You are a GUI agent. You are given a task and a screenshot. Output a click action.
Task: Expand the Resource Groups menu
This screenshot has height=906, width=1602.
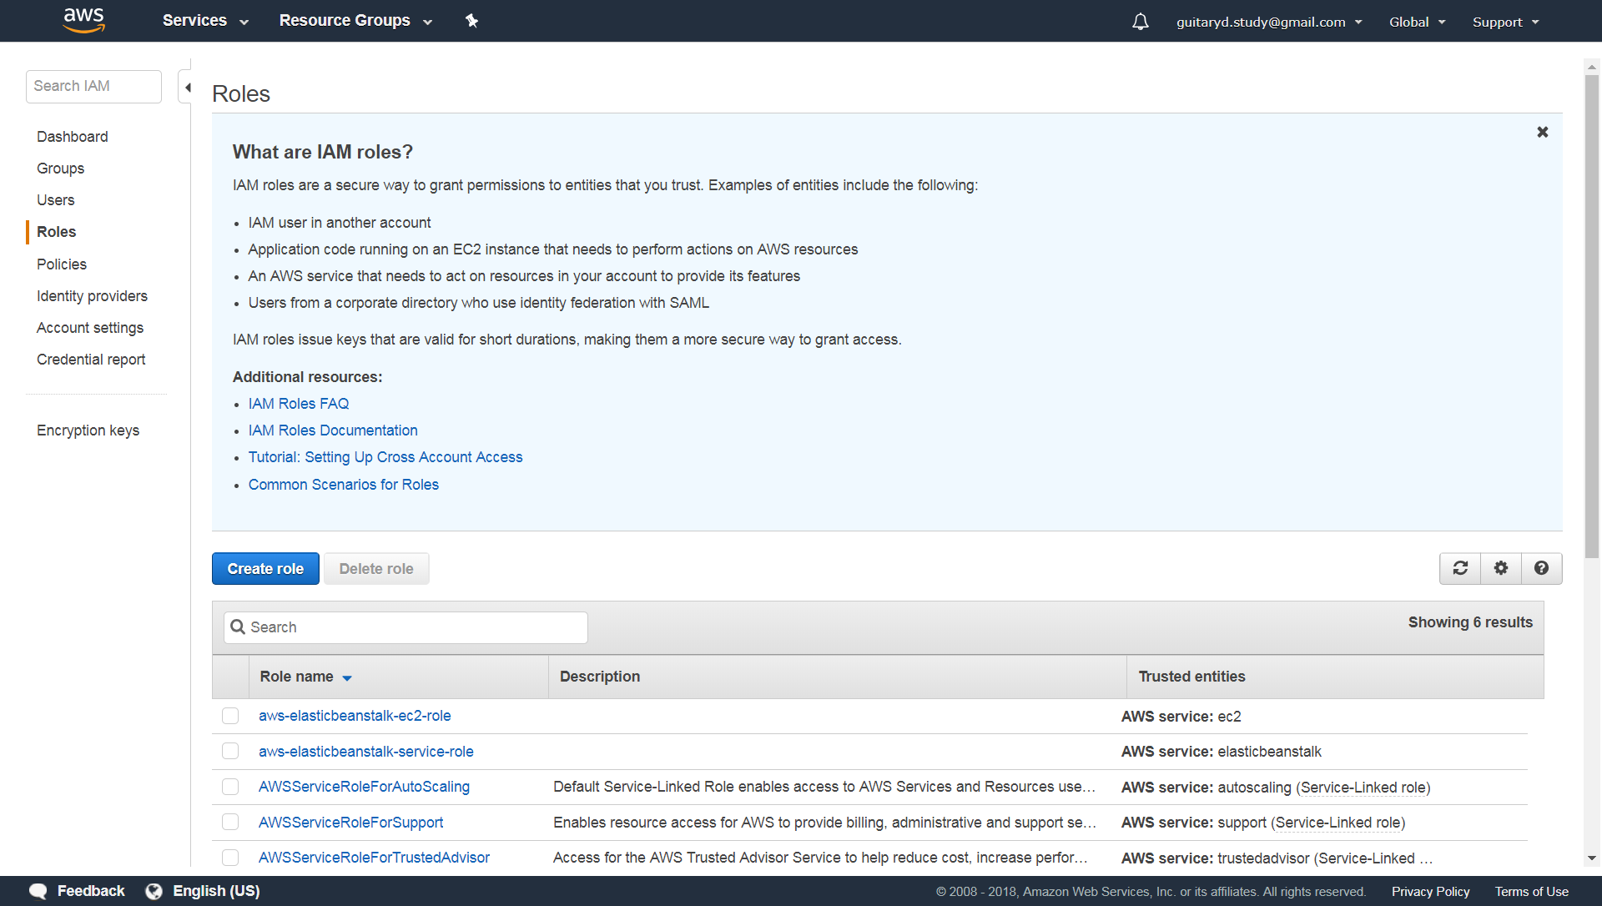point(355,21)
